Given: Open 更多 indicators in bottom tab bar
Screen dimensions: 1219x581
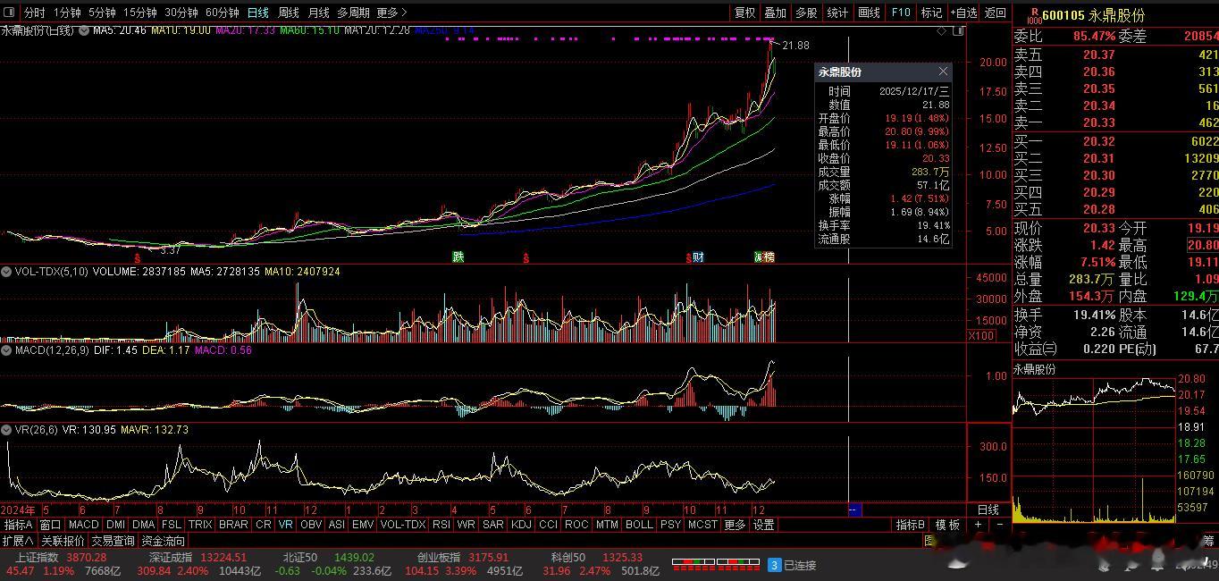Looking at the screenshot, I should point(735,525).
